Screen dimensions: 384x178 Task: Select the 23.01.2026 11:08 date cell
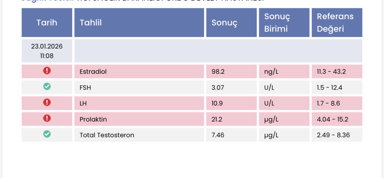[47, 51]
